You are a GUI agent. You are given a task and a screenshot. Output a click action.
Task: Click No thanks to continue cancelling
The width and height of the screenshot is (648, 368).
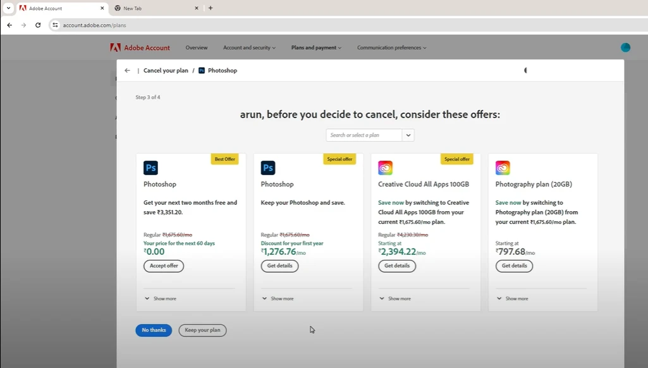click(154, 330)
